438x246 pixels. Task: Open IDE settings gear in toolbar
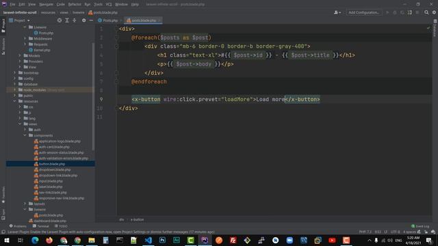click(x=434, y=12)
